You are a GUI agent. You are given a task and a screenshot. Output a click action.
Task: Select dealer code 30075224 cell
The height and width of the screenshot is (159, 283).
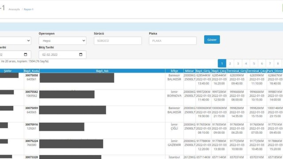[x=31, y=147]
